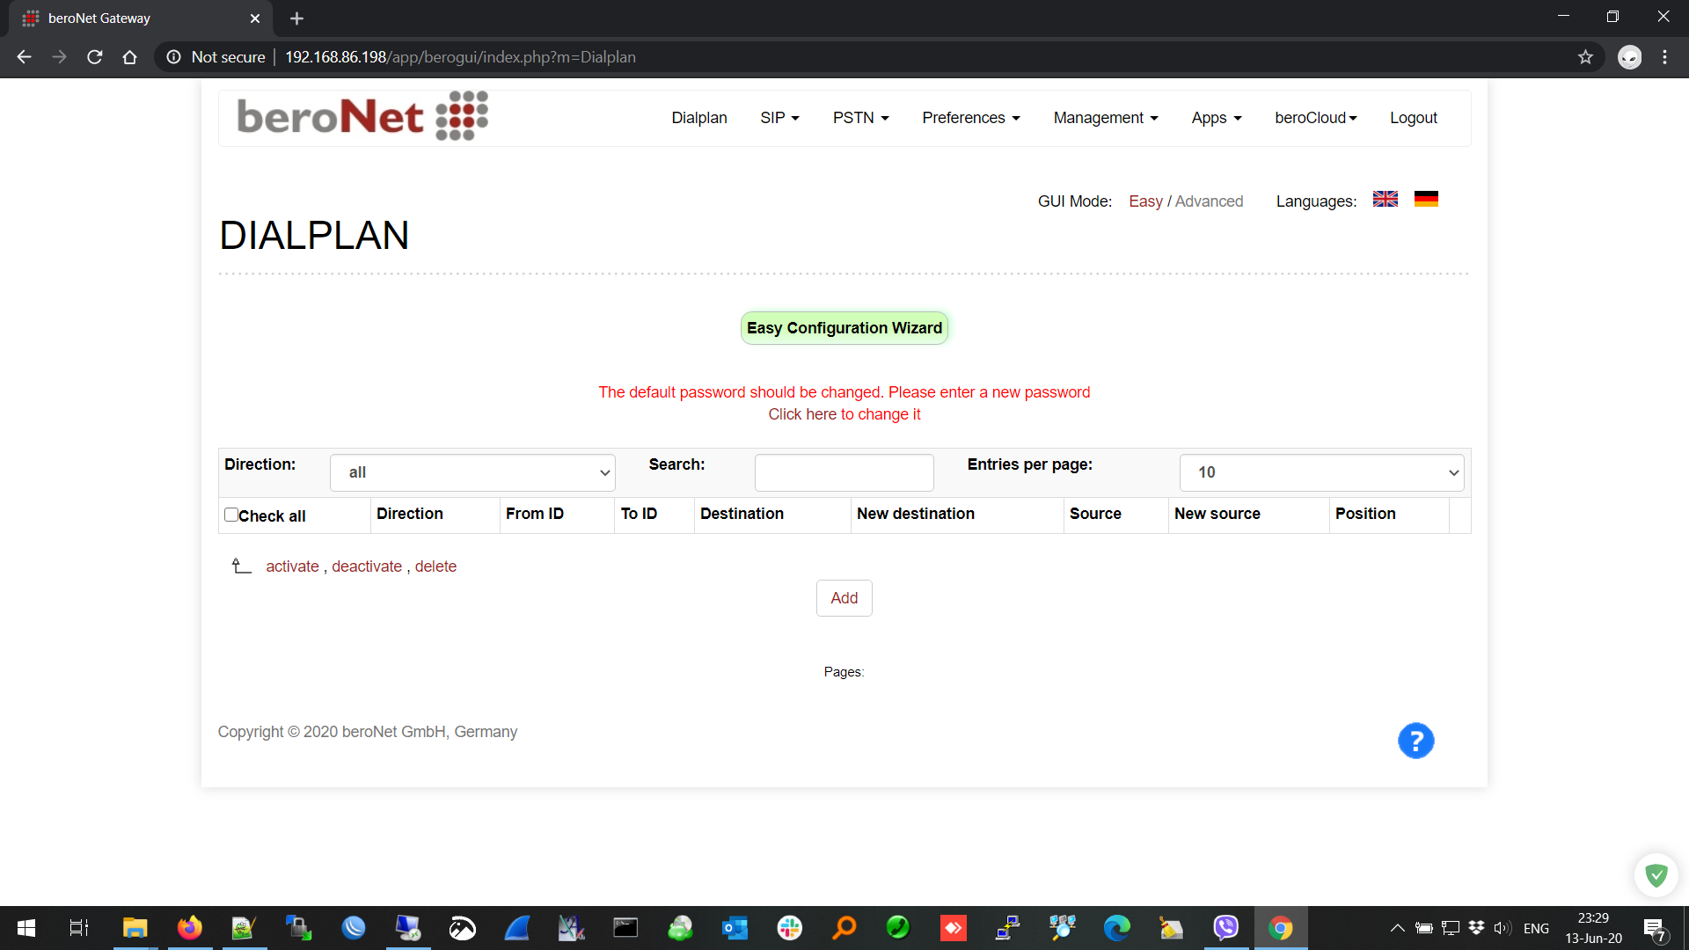
Task: Switch GUI mode to Easy
Action: pyautogui.click(x=1145, y=201)
